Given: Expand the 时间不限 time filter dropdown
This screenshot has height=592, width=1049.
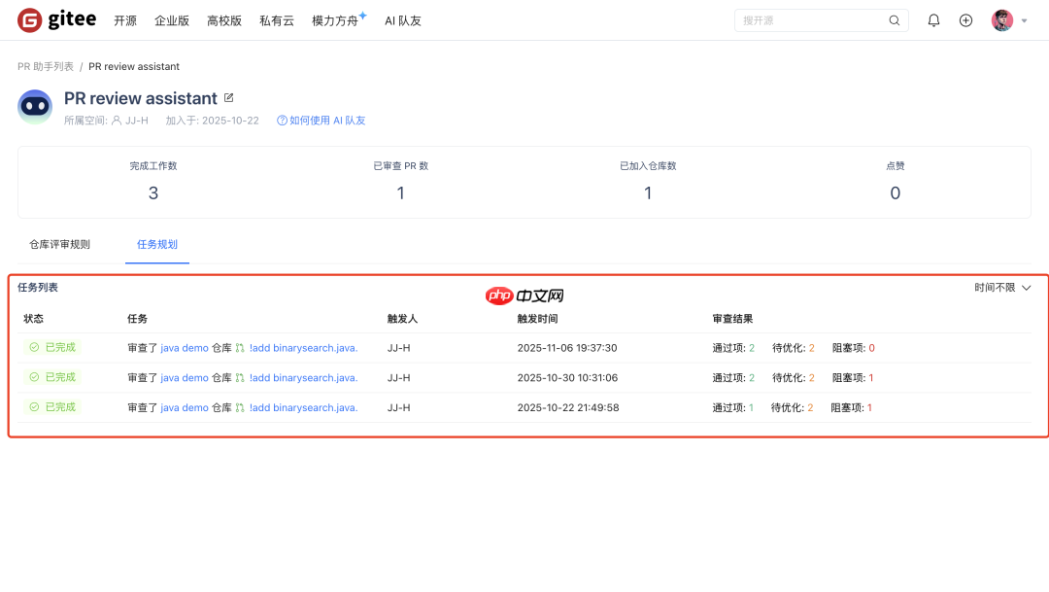Looking at the screenshot, I should coord(1000,287).
